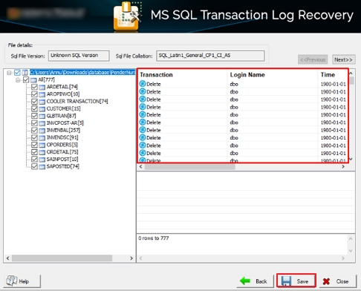The image size is (361, 291).
Task: Click the transaction grid scroll down arrow
Action: click(351, 159)
